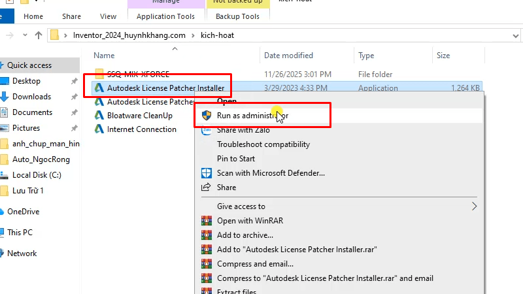
Task: Choose Troubleshoot compatibility from context menu
Action: coord(263,144)
